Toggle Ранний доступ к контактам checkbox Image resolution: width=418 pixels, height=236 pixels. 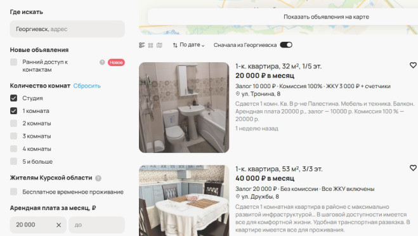tap(13, 62)
